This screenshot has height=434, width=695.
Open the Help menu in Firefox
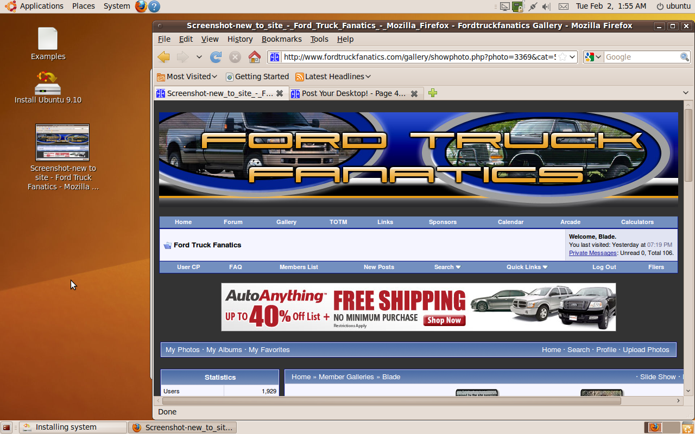click(x=345, y=39)
